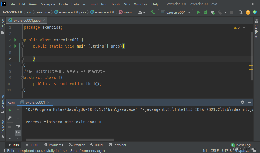Click the Run console horizontal scrollbar

point(69,140)
